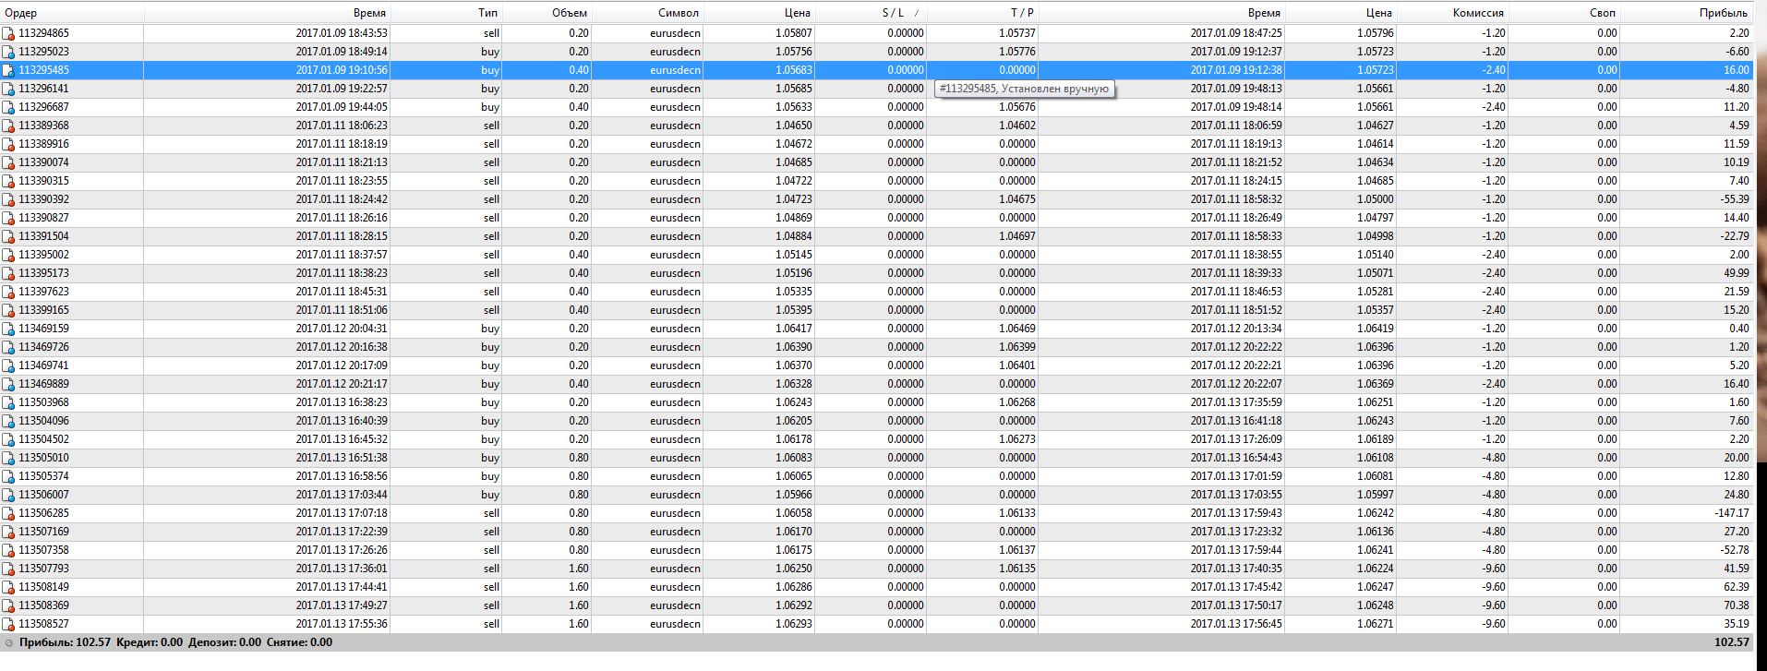Click the icon next to order 113390074
Viewport: 1767px width, 671px height.
click(x=8, y=162)
